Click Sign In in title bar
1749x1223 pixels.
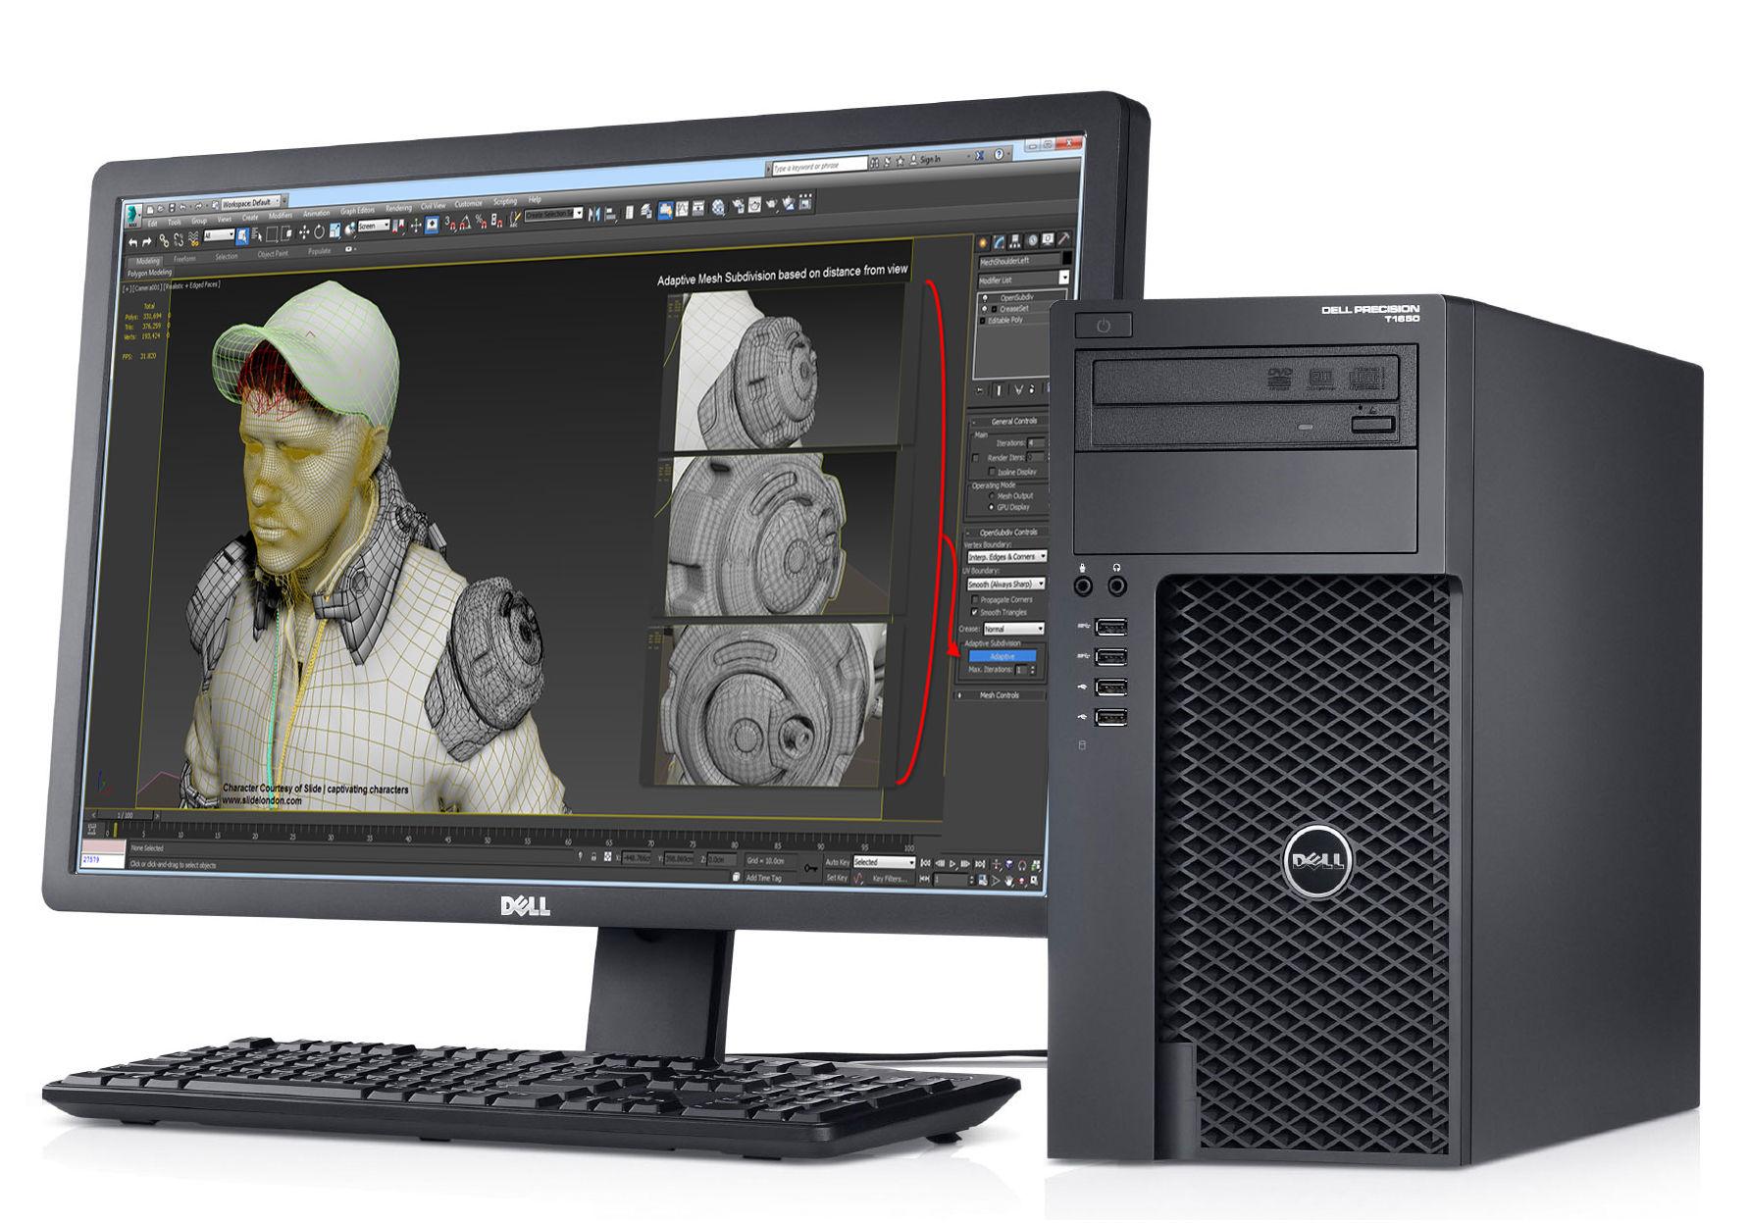[930, 159]
